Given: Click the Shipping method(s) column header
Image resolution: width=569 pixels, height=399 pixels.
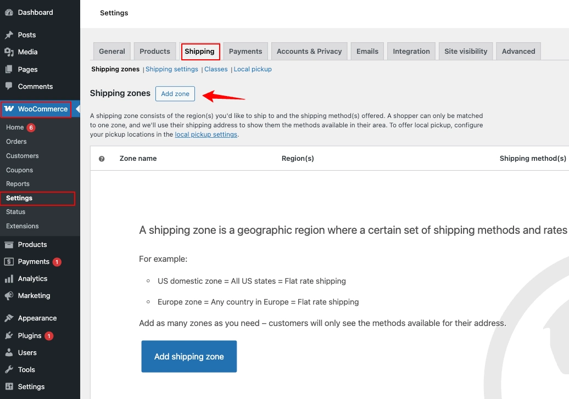Looking at the screenshot, I should coord(533,159).
